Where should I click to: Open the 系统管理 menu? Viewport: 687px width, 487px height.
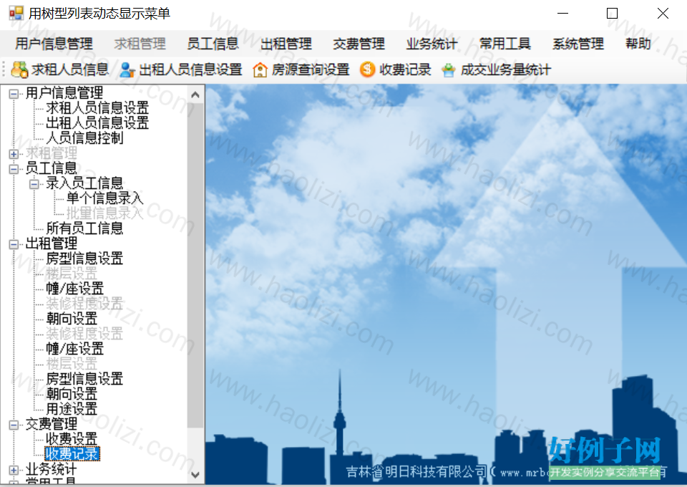(578, 44)
